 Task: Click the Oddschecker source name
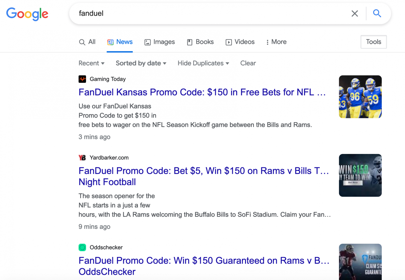[106, 247]
